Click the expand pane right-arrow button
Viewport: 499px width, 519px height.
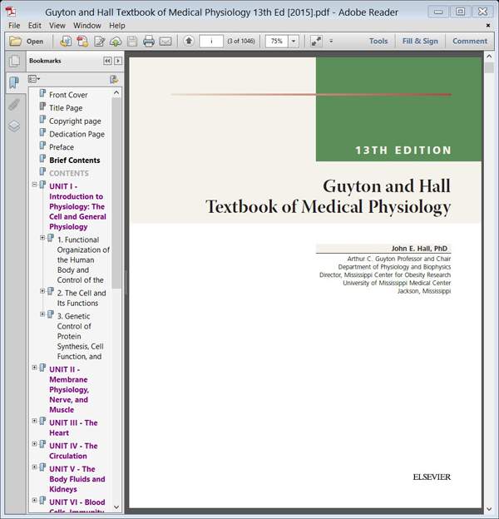pyautogui.click(x=118, y=61)
